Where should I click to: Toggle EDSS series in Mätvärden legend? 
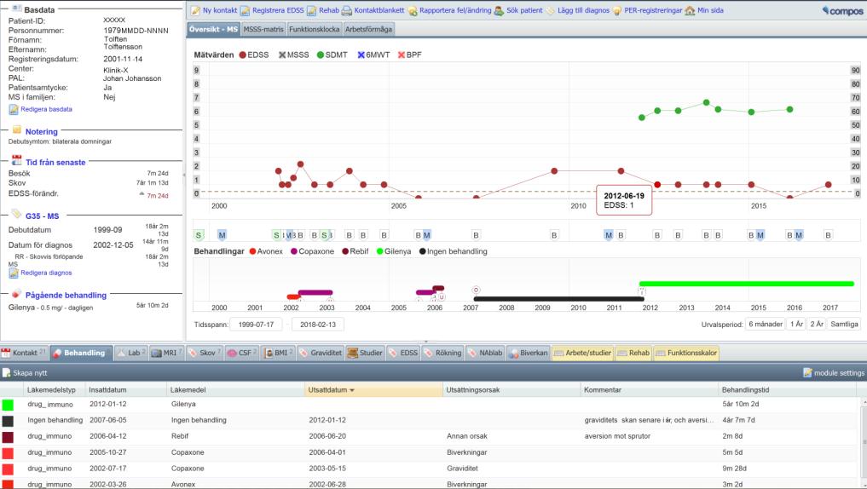pyautogui.click(x=254, y=55)
